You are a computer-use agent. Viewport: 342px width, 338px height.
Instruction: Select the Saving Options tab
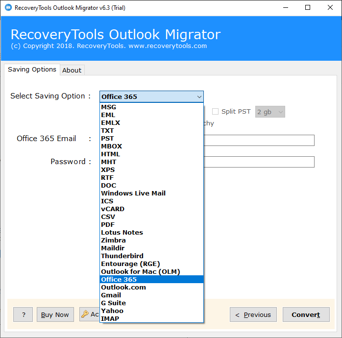(32, 70)
